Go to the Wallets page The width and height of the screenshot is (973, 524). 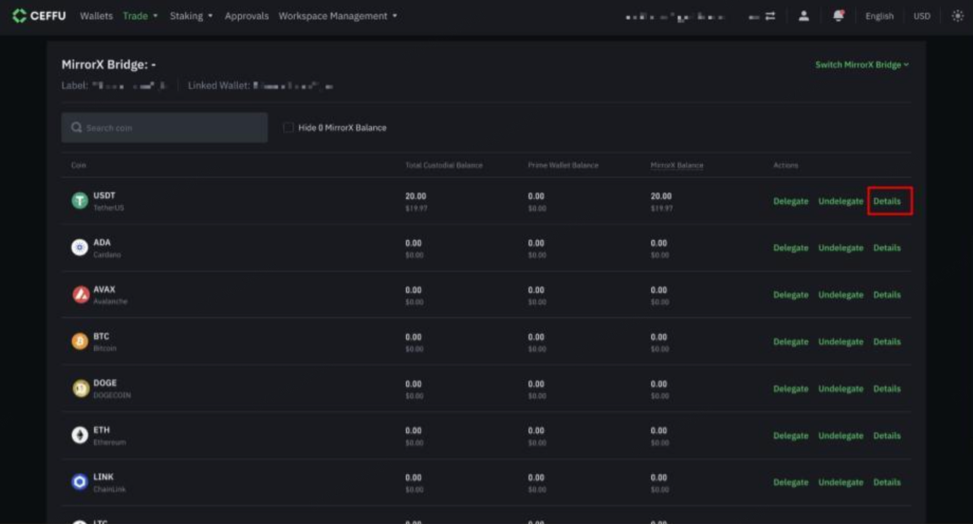click(x=97, y=16)
